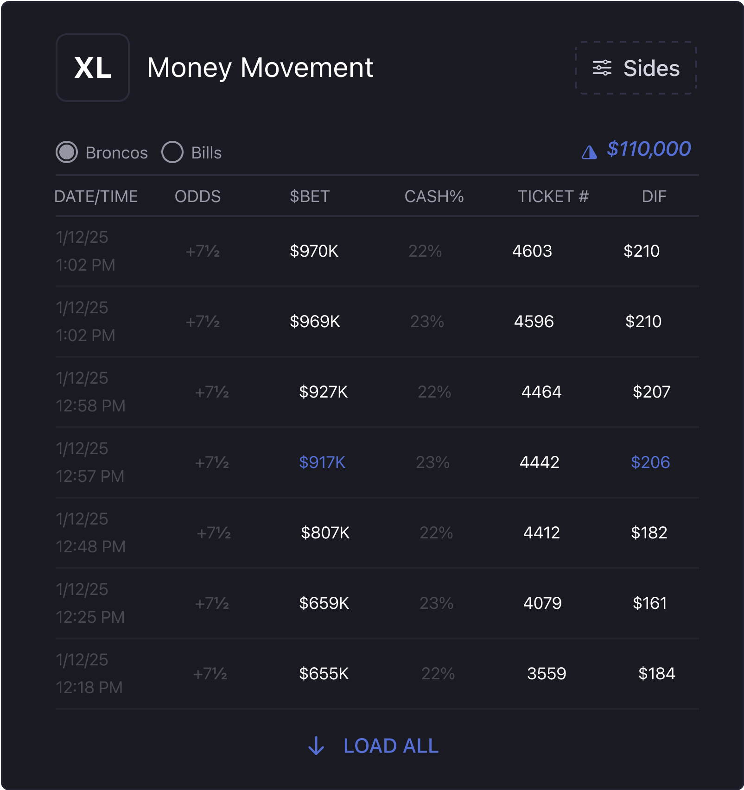The height and width of the screenshot is (790, 744).
Task: Click the $110,000 delta amount
Action: 649,149
